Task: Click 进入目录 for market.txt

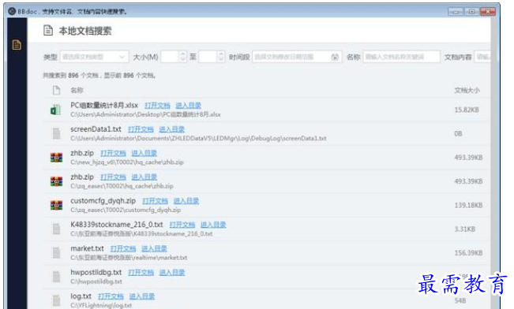Action: (x=155, y=249)
